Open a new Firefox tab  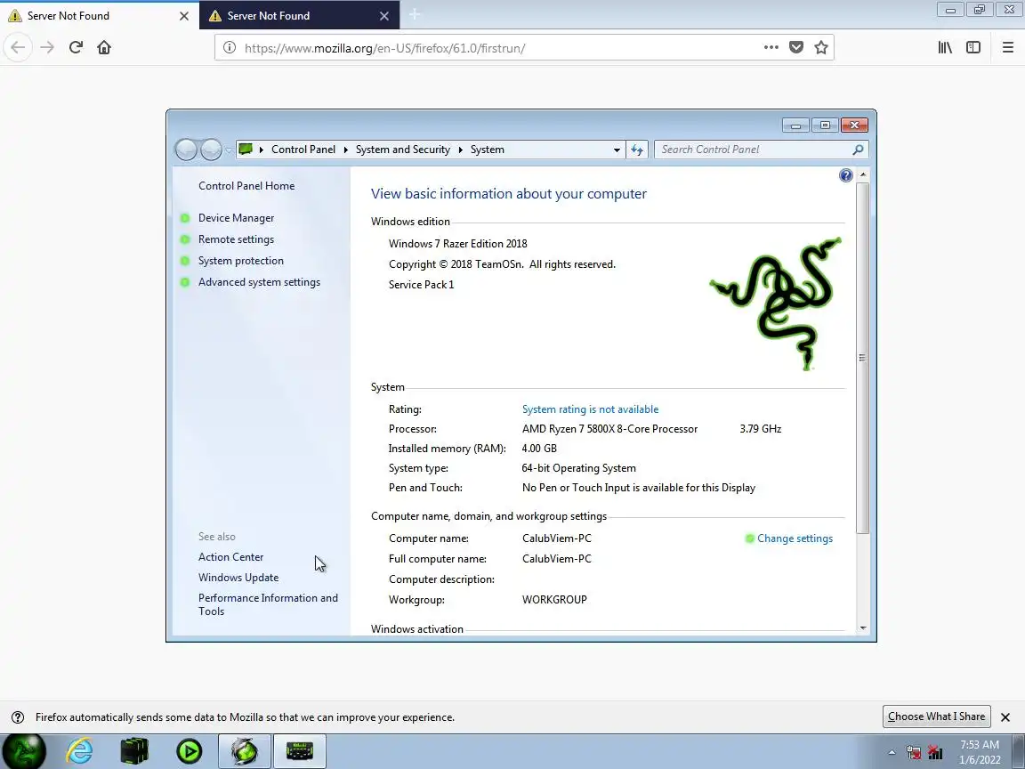click(x=415, y=14)
